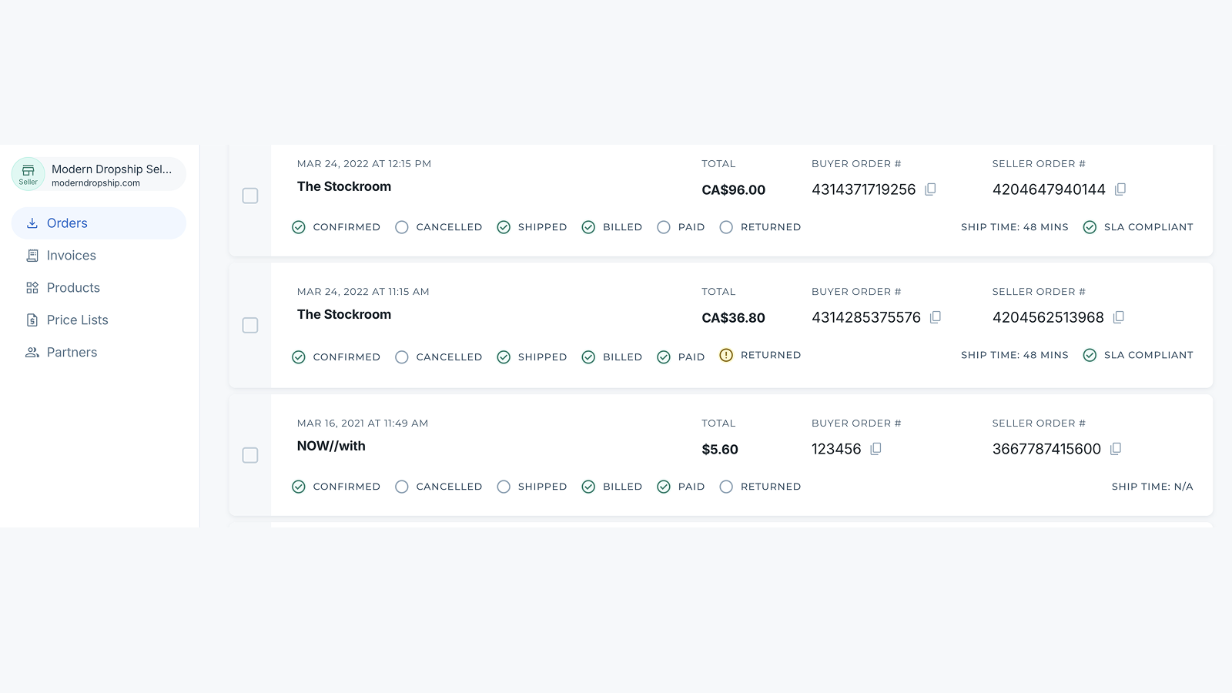The width and height of the screenshot is (1232, 693).
Task: Copy seller order number 4204647940144
Action: [x=1120, y=189]
